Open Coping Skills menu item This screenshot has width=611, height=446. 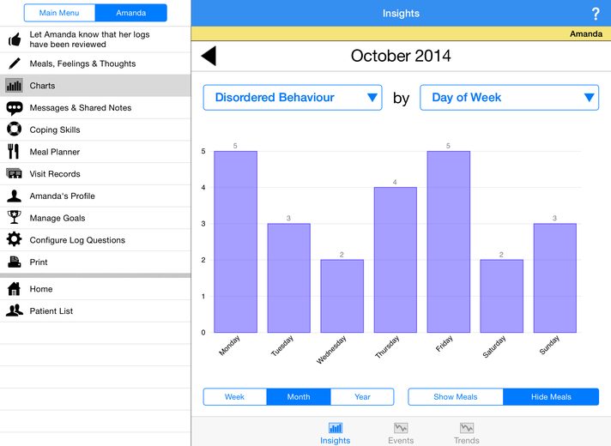pyautogui.click(x=95, y=130)
